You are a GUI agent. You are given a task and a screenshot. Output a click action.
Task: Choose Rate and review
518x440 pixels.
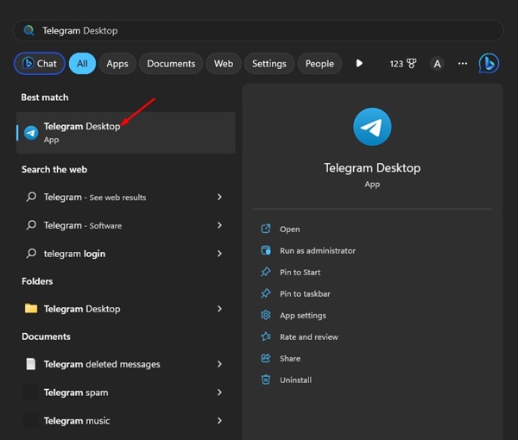tap(309, 337)
